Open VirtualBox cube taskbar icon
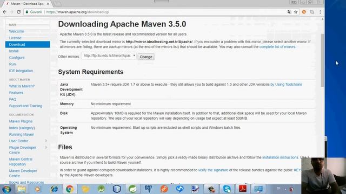This screenshot has width=346, height=194. (x=117, y=189)
